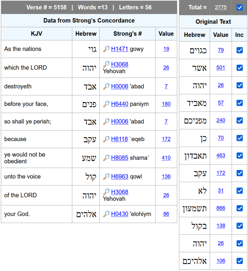The image size is (248, 271).
Task: Click the Strong's # column header
Action: click(127, 34)
